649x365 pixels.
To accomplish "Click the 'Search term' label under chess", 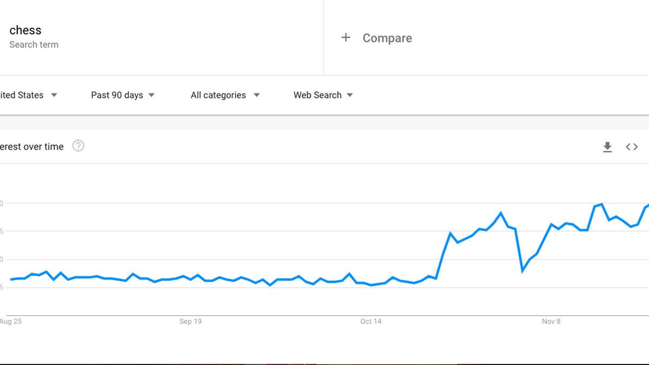I will tap(34, 45).
